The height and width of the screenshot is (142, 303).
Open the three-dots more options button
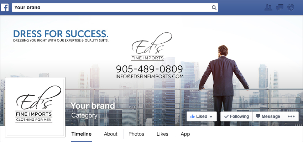point(291,116)
